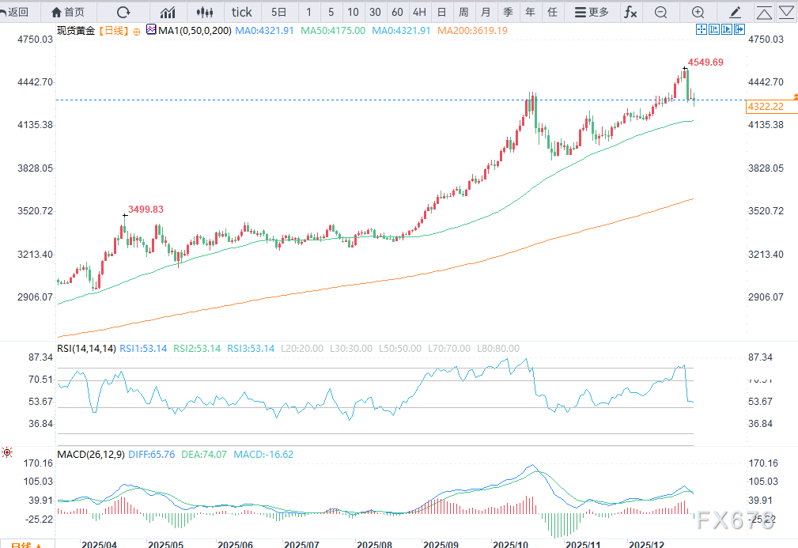798x548 pixels.
Task: Switch to the 4H timeframe tab
Action: point(421,12)
